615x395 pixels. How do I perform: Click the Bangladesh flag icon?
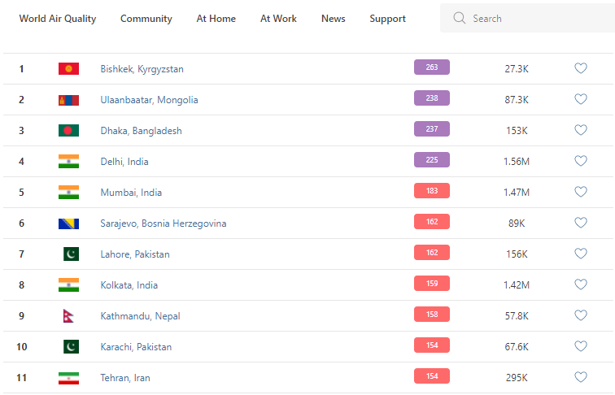68,131
